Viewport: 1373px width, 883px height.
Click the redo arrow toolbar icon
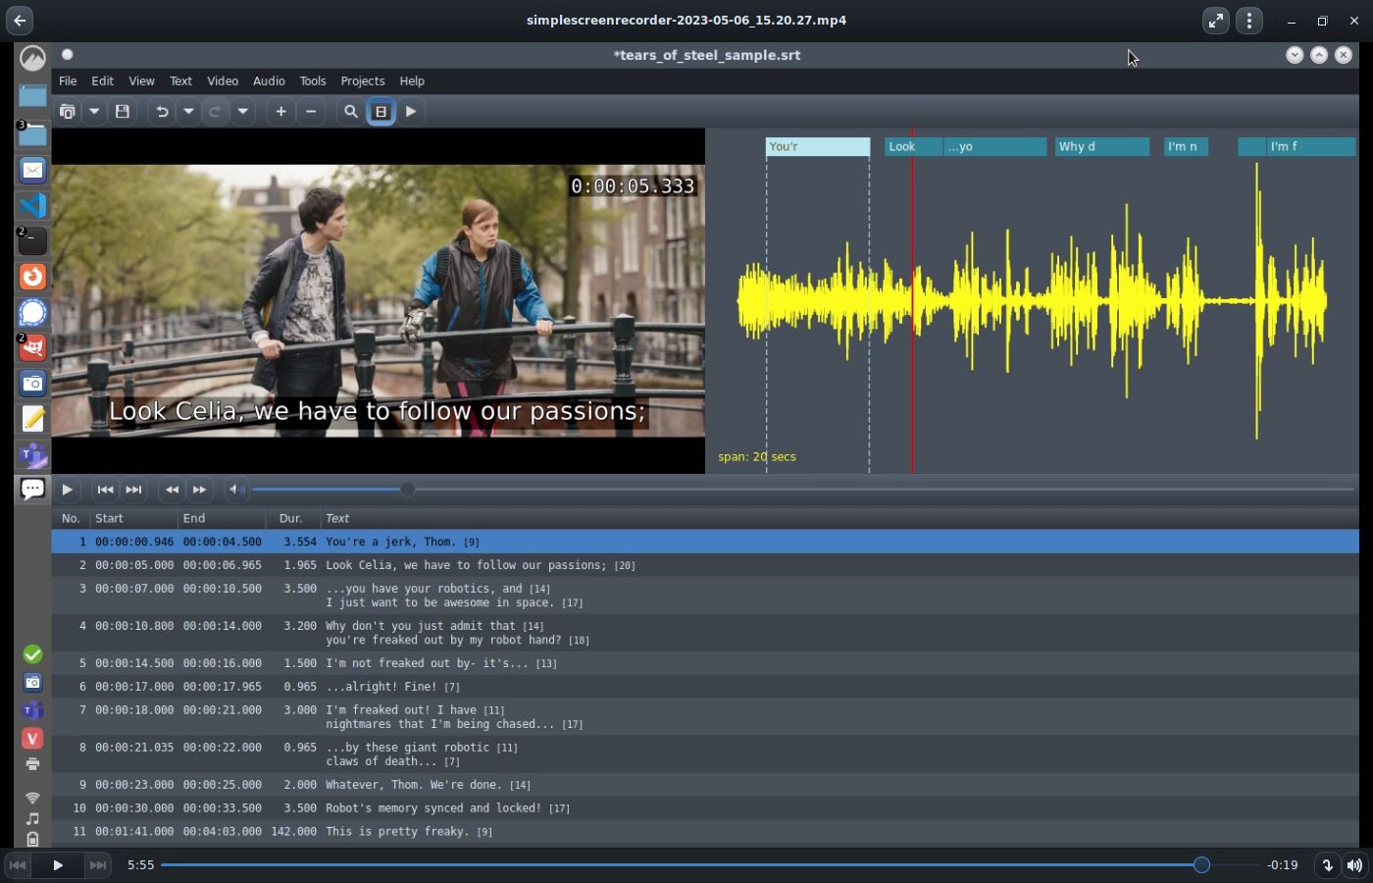point(216,112)
